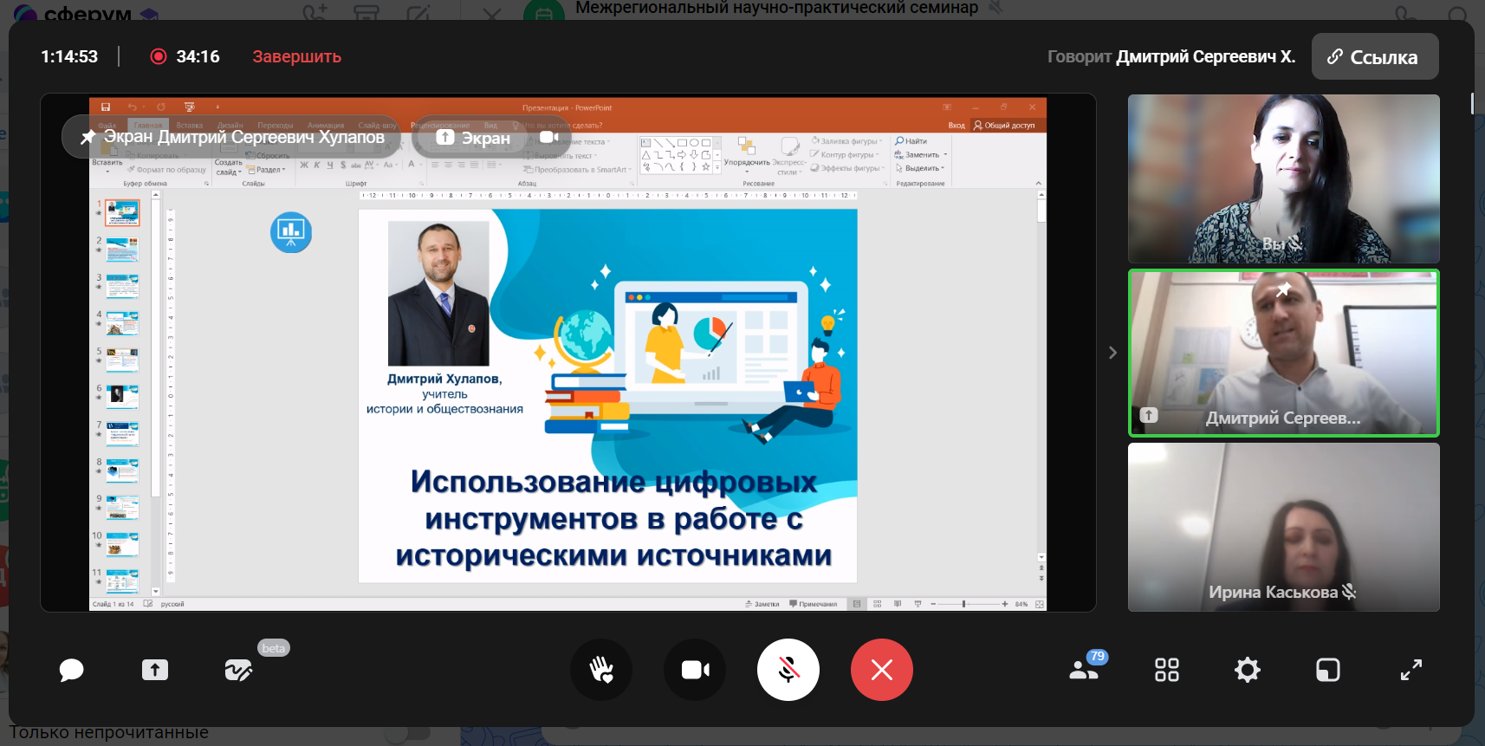Image resolution: width=1485 pixels, height=746 pixels.
Task: Click zoom out minus in status bar
Action: 933,604
